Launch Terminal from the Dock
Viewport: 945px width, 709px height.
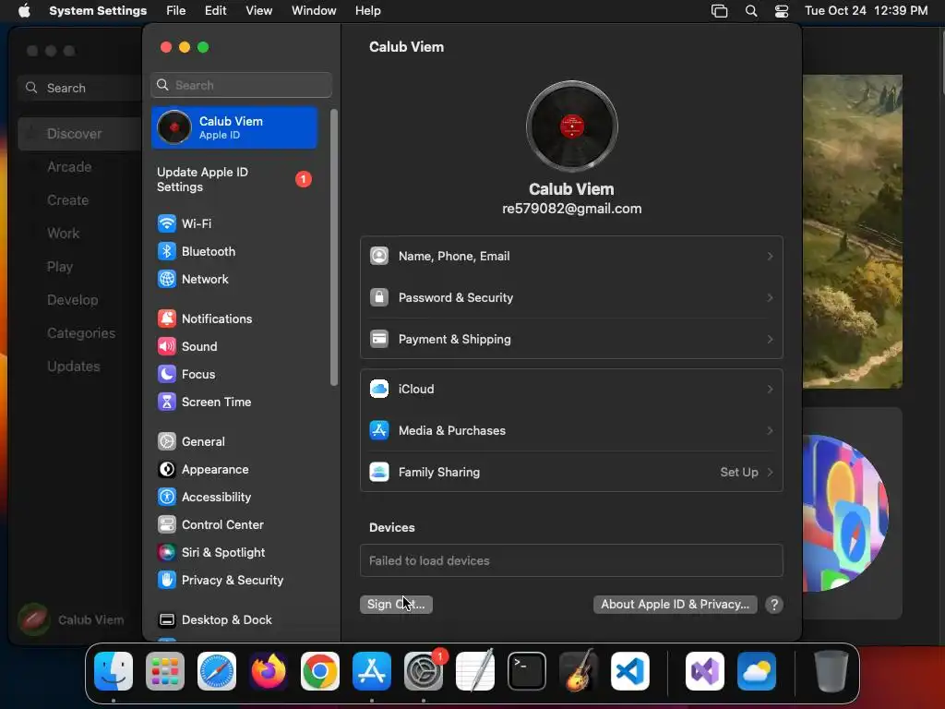tap(527, 671)
